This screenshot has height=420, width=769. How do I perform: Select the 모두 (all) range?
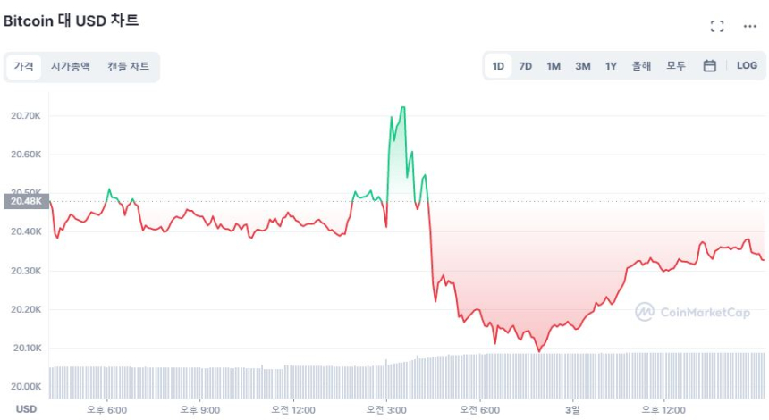click(x=676, y=66)
